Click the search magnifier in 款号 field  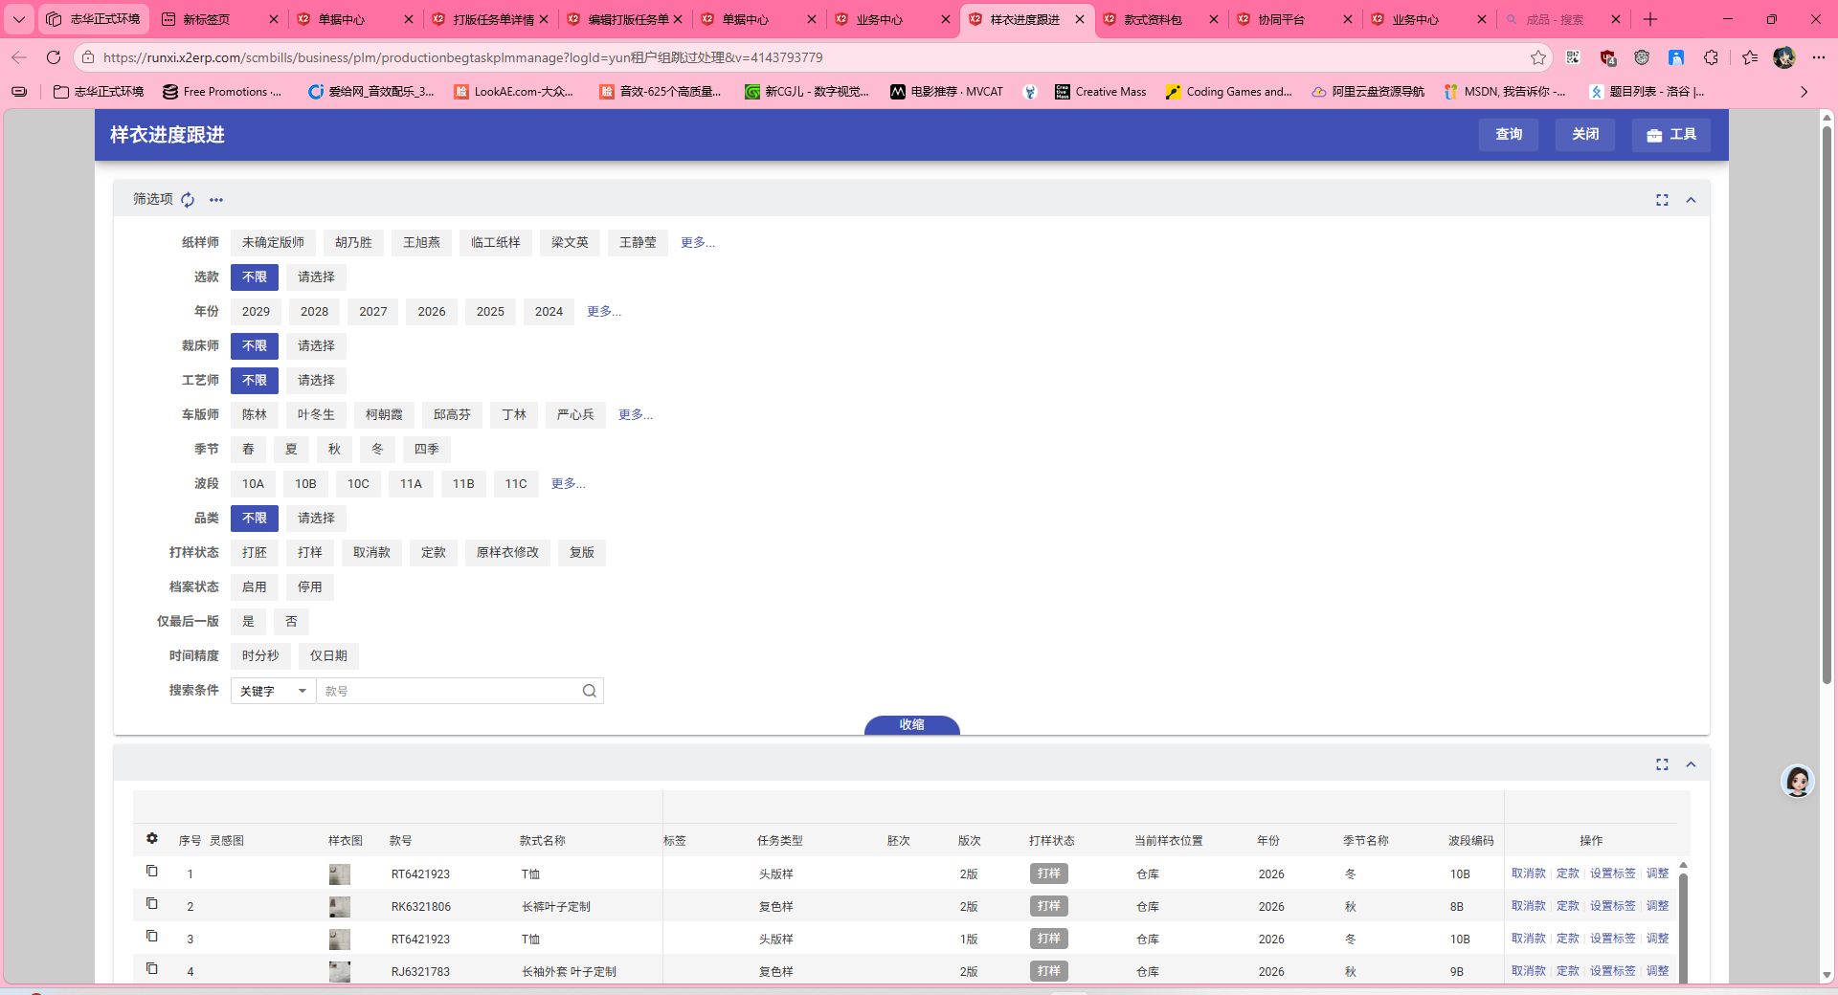[590, 691]
